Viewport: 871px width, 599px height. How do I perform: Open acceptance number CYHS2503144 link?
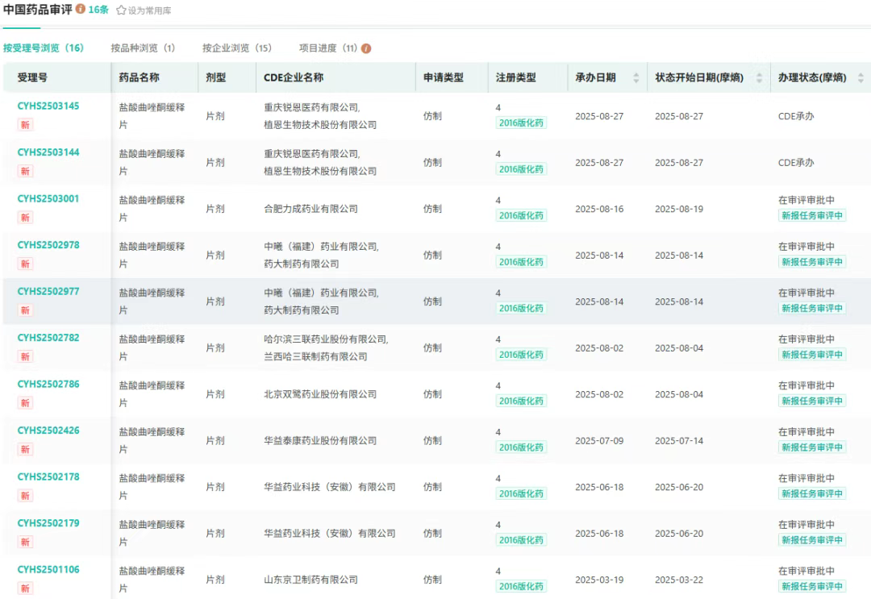tap(48, 152)
